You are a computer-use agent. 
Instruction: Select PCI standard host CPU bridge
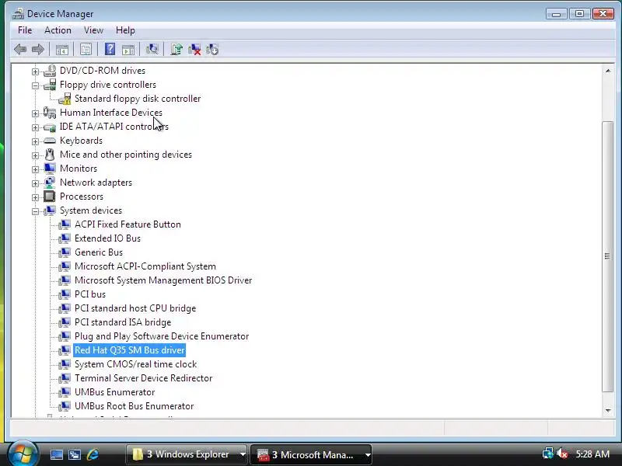135,308
